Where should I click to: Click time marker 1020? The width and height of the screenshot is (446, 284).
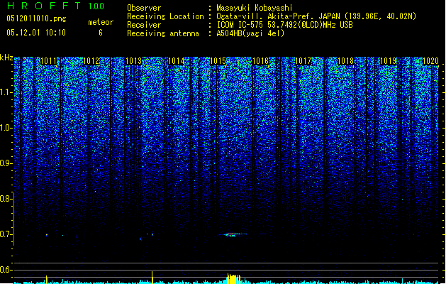pyautogui.click(x=430, y=61)
